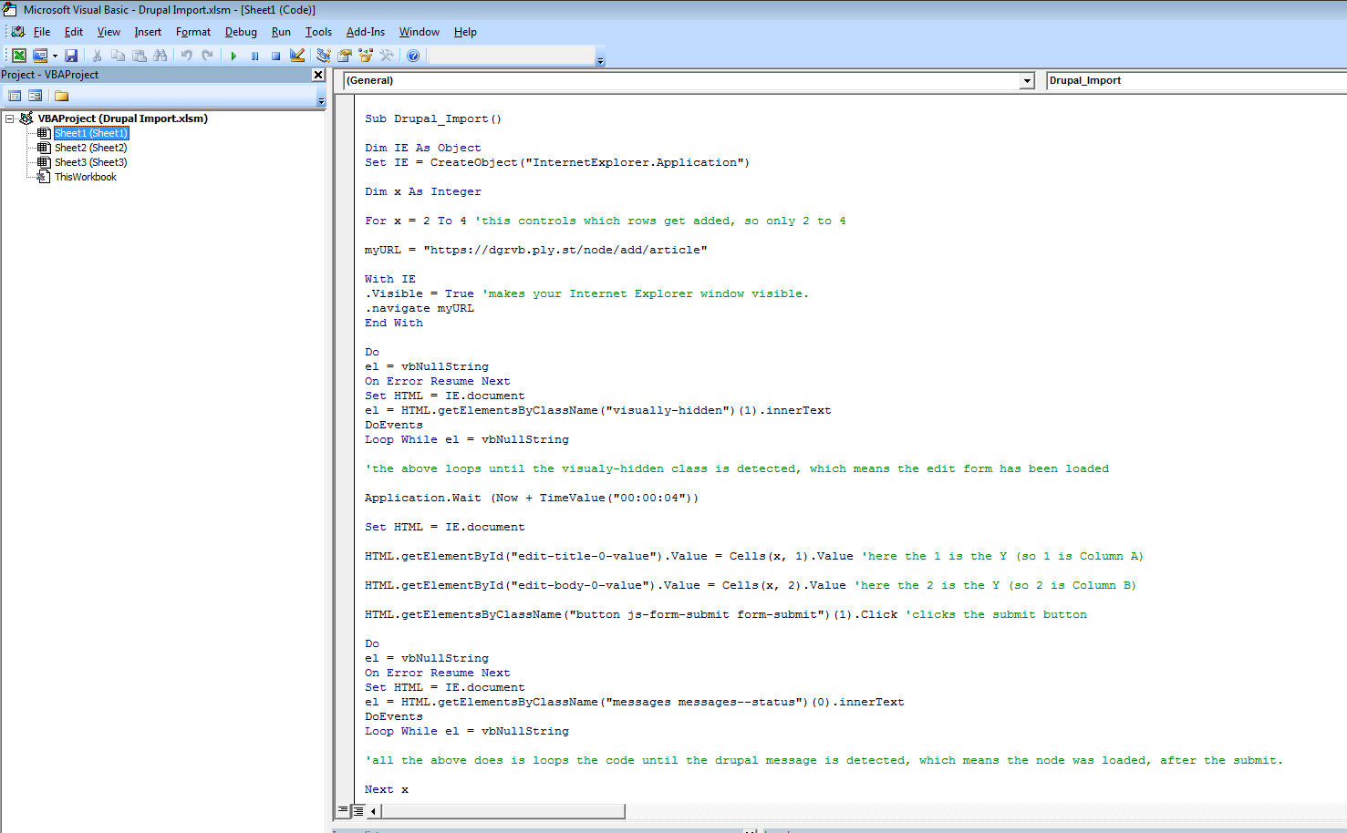Open the Toolbox icon
The height and width of the screenshot is (833, 1347).
387,56
